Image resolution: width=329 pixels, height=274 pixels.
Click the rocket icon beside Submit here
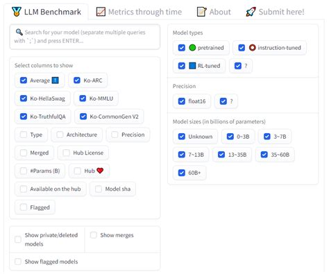click(x=251, y=12)
